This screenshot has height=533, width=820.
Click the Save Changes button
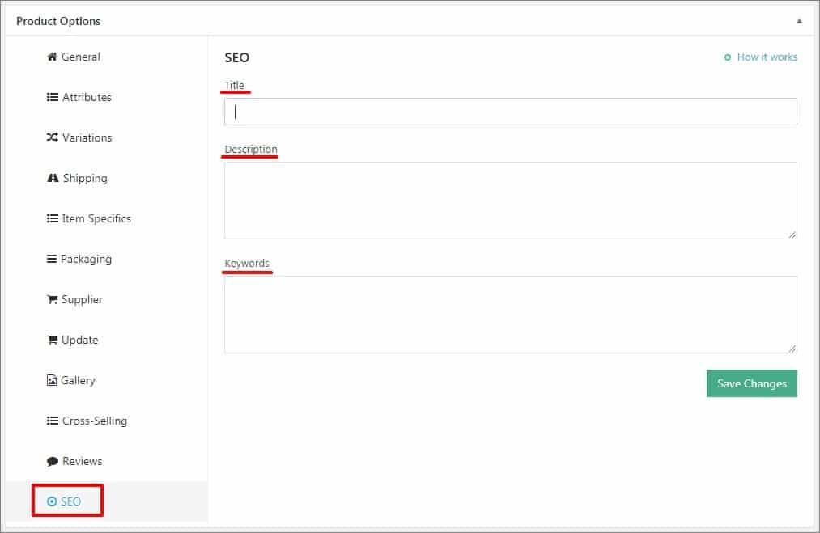(751, 383)
